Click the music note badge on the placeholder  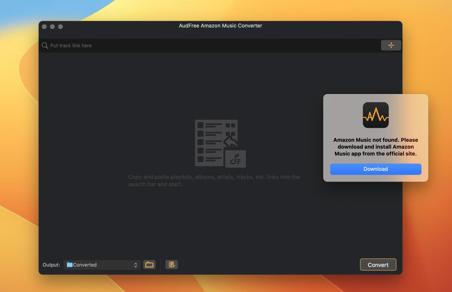coord(236,159)
